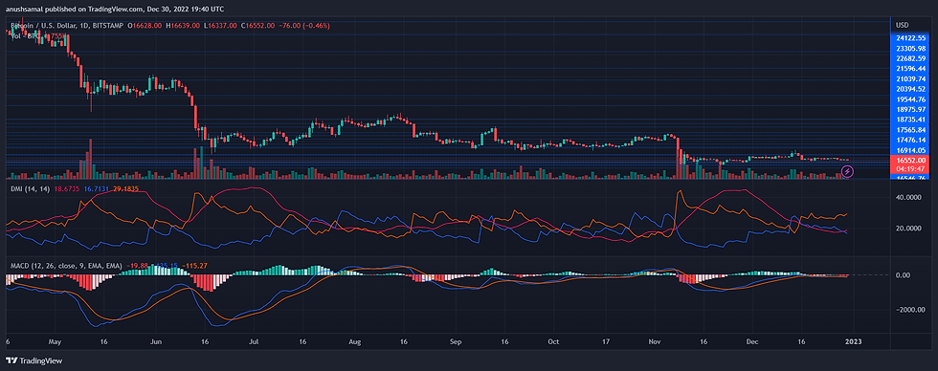Click the TradingView logo at bottom left

pos(34,360)
